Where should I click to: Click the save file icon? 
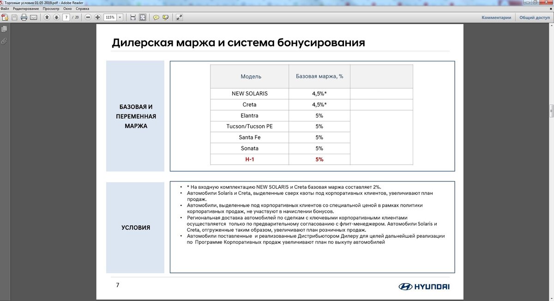tap(14, 18)
